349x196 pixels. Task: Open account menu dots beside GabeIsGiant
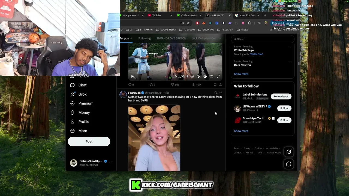tap(111, 163)
